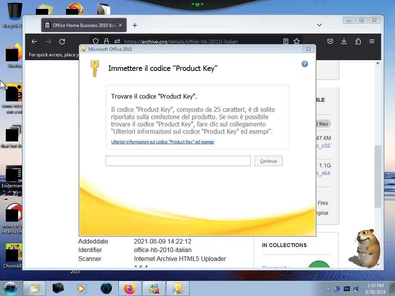The height and width of the screenshot is (296, 395).
Task: Click the Firefox back arrow
Action: [34, 42]
